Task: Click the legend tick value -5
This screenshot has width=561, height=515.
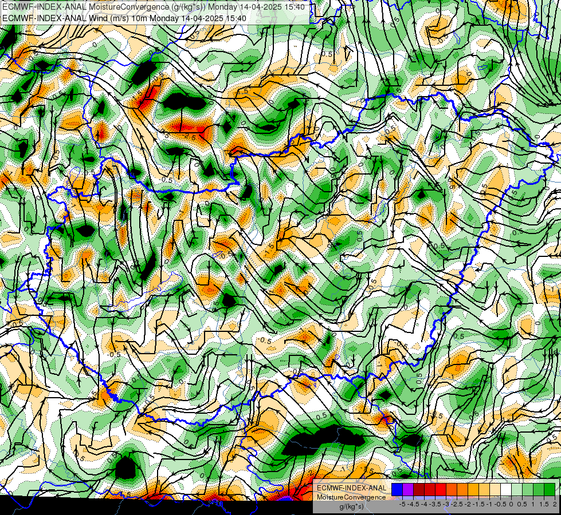Action: point(402,504)
